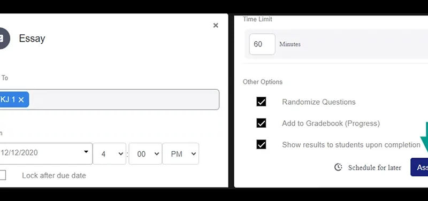Viewport: 428px width, 201px height.
Task: Click the Randomize Questions label text
Action: coord(319,102)
